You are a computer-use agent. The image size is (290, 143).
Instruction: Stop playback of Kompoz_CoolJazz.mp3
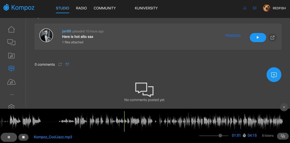pyautogui.click(x=23, y=137)
